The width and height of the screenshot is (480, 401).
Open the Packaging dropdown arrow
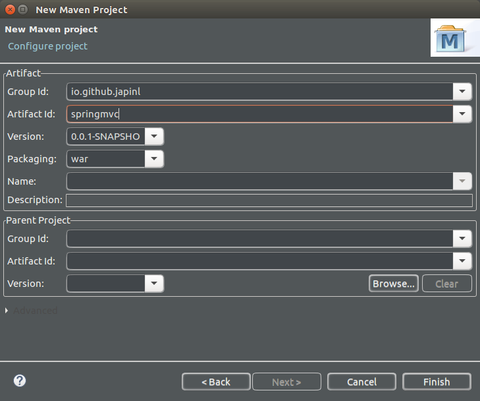(x=154, y=158)
